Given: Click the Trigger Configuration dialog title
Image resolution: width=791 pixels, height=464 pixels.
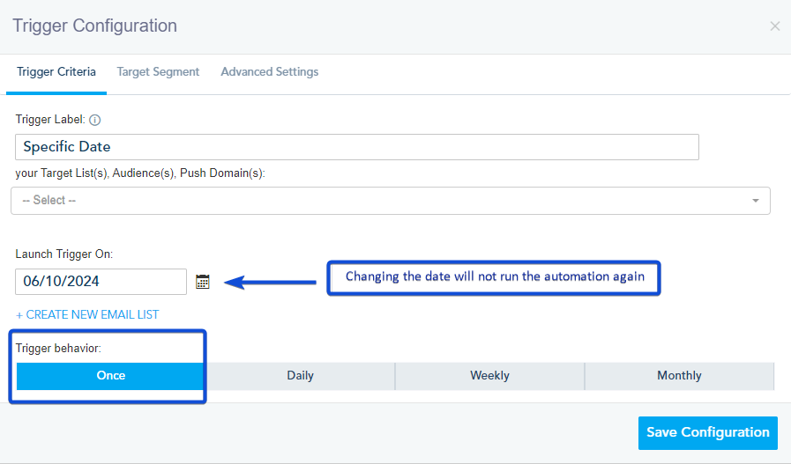Looking at the screenshot, I should point(94,26).
